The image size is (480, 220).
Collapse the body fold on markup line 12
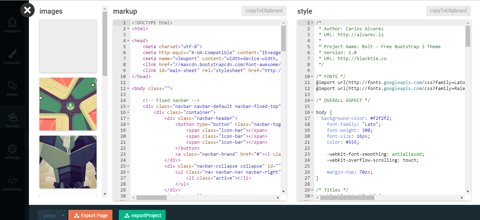pyautogui.click(x=128, y=89)
